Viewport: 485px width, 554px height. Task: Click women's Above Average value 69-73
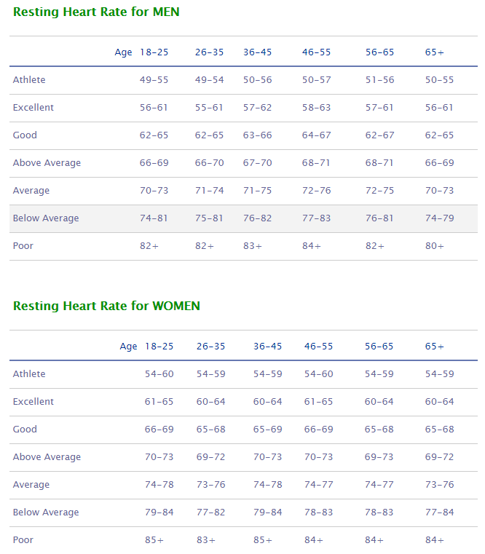[x=379, y=457]
